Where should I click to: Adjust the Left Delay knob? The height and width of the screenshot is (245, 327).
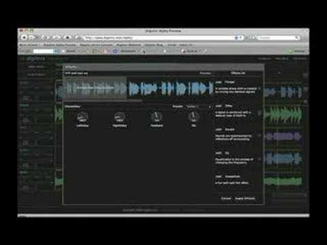82,117
